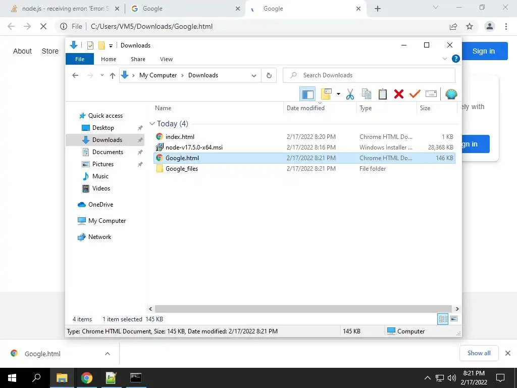
Task: Open Chrome three-dot menu
Action: pyautogui.click(x=506, y=26)
